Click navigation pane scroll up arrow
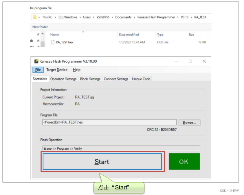 pyautogui.click(x=43, y=34)
